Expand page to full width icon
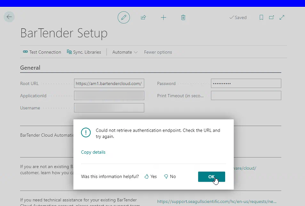305x206 pixels. tap(282, 18)
